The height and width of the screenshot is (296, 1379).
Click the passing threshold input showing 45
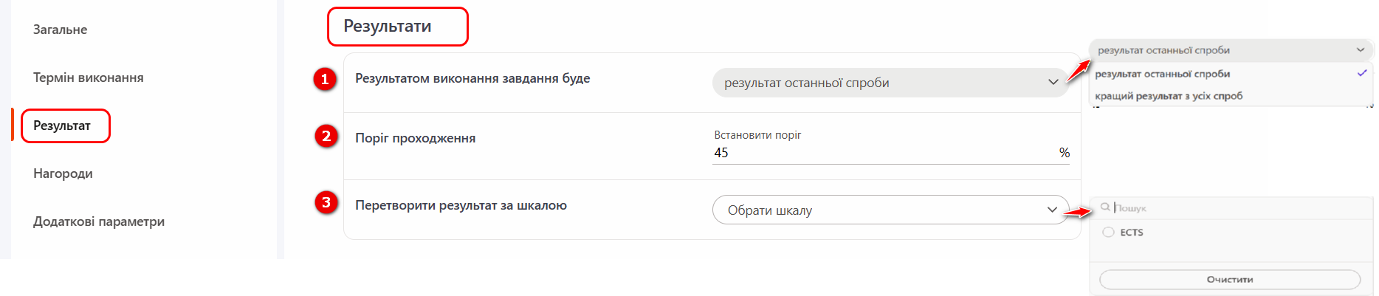click(x=882, y=153)
